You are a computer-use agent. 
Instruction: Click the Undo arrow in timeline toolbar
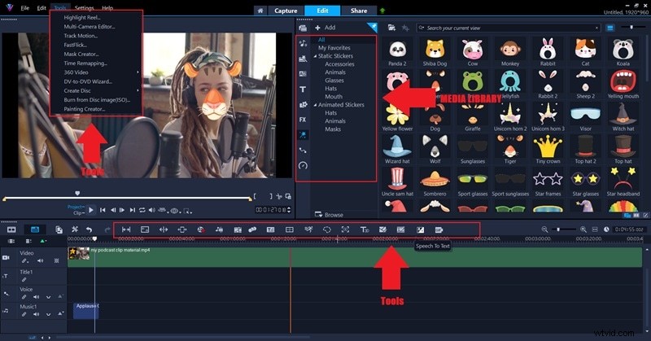pyautogui.click(x=89, y=230)
